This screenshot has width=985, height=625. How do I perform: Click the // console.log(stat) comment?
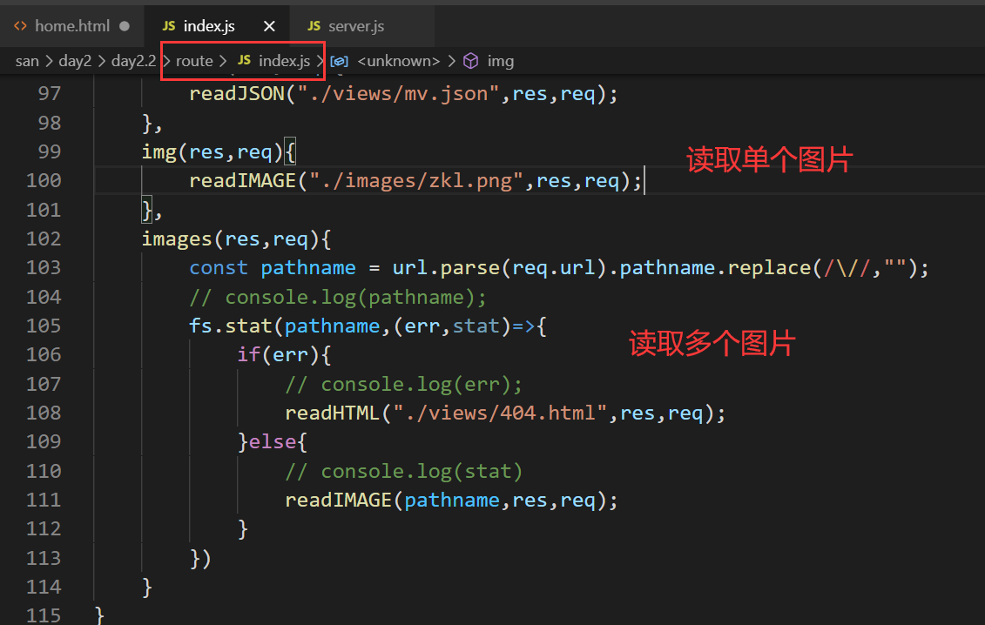coord(404,471)
